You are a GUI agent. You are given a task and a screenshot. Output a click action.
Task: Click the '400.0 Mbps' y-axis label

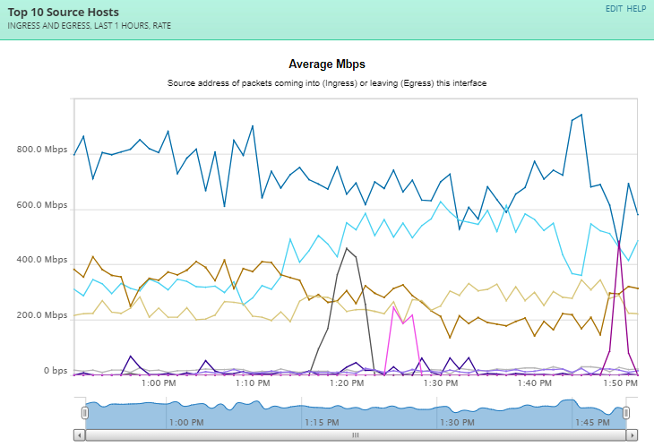(x=42, y=260)
